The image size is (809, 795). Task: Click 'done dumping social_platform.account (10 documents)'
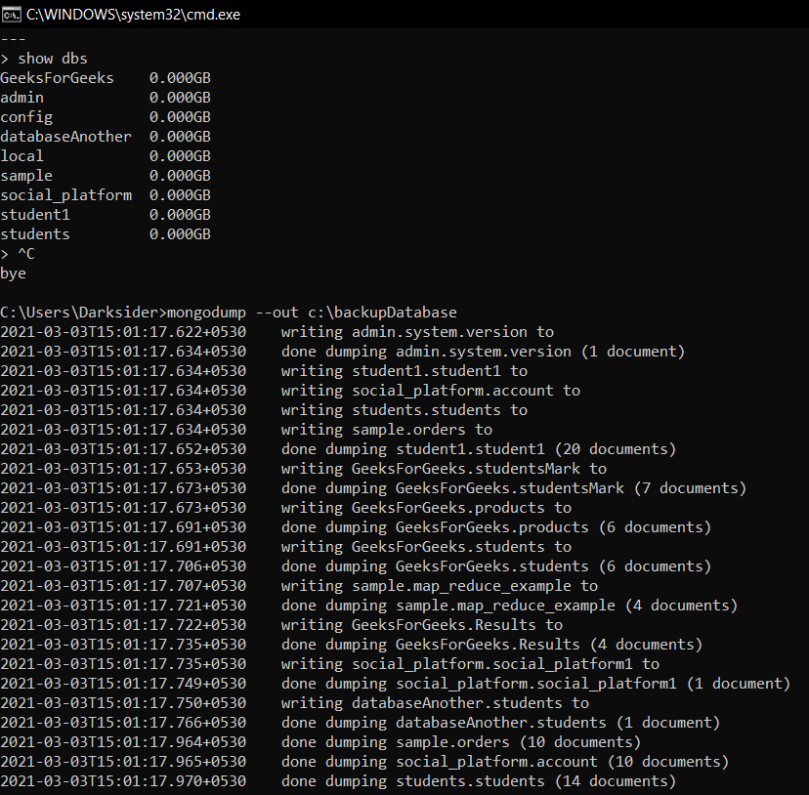505,763
